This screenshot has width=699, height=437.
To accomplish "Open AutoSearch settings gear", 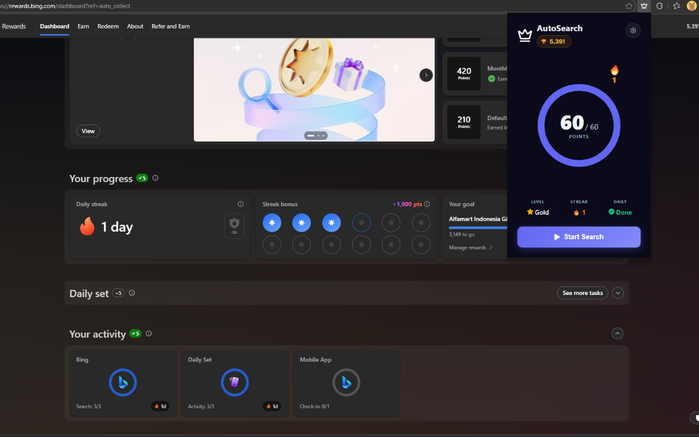I will (x=633, y=31).
